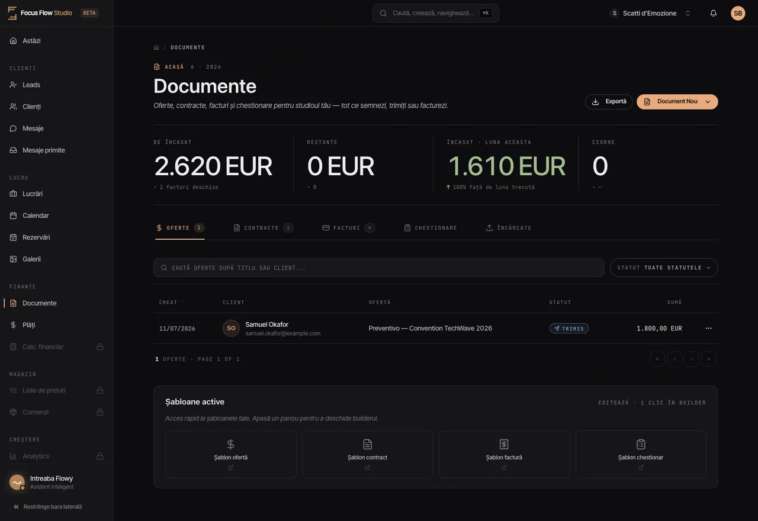The image size is (758, 521).
Task: Open the notifications bell
Action: click(x=713, y=13)
